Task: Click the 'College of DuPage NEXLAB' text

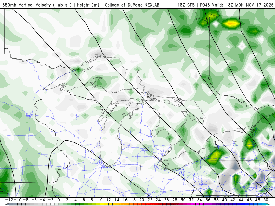Action: pyautogui.click(x=132, y=5)
